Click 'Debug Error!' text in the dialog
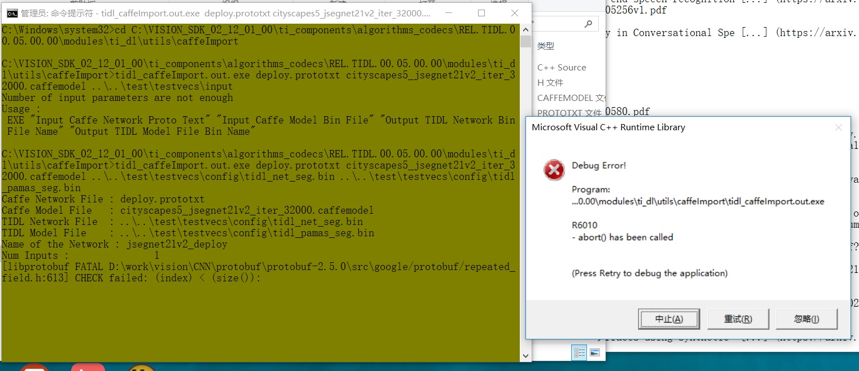Viewport: 859px width, 371px height. 599,165
